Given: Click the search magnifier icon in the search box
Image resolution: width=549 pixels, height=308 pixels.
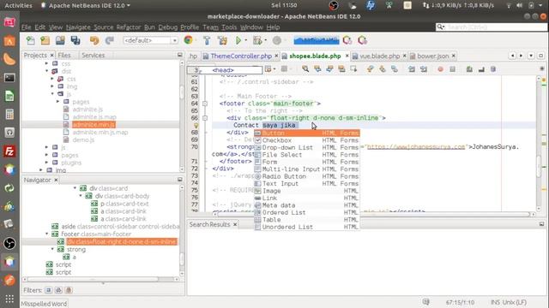Looking at the screenshot, I should (440, 27).
